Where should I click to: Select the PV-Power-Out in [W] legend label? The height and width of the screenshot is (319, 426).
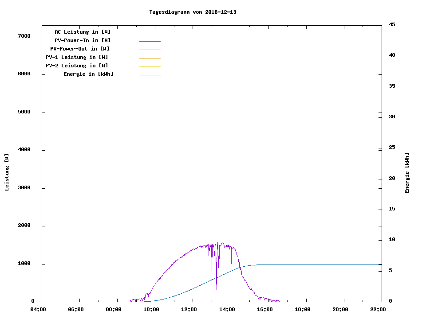[80, 49]
